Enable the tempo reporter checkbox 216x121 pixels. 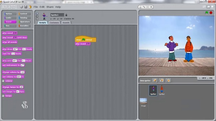(x=3, y=96)
